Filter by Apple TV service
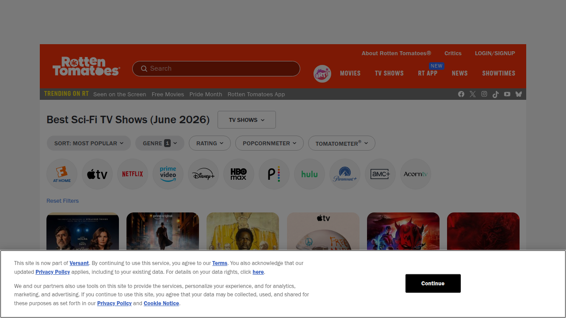Viewport: 566px width, 318px height. point(97,174)
